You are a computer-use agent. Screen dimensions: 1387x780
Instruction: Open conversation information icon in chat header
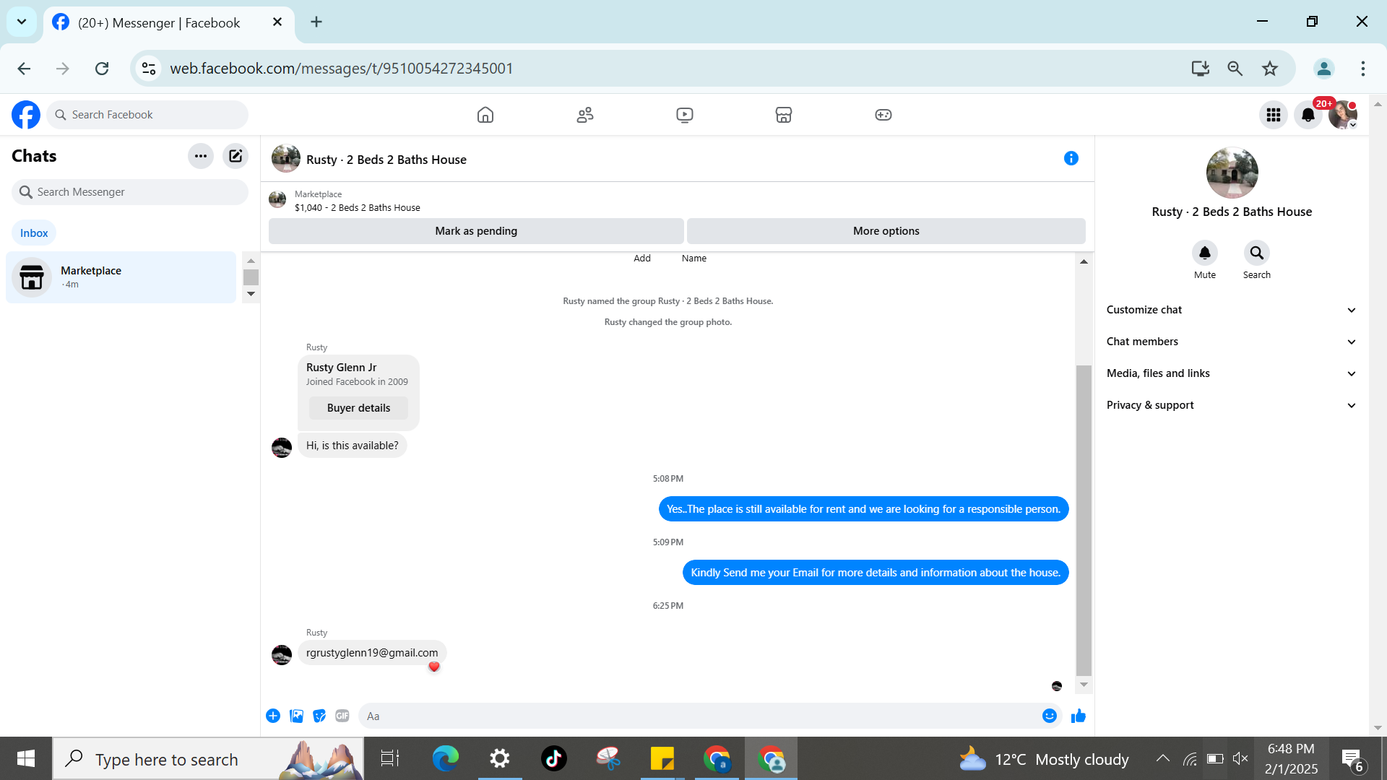1071,158
